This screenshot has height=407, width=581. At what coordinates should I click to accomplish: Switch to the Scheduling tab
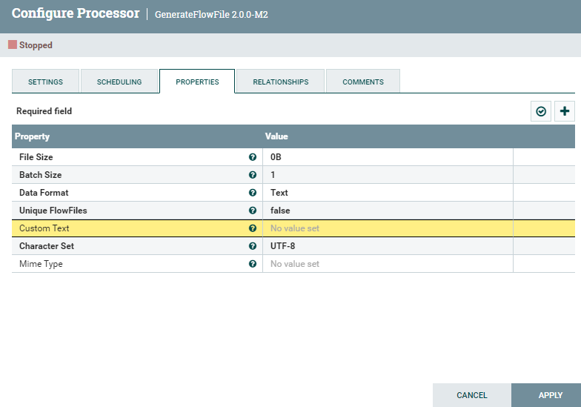tap(119, 82)
